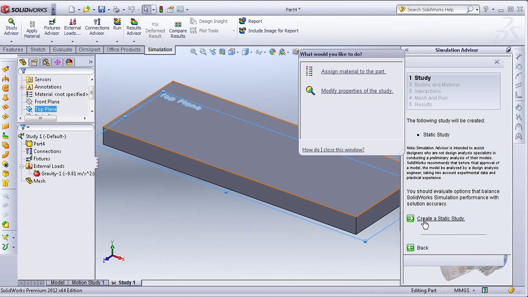Click Assign material to the part
The image size is (528, 297).
click(353, 71)
